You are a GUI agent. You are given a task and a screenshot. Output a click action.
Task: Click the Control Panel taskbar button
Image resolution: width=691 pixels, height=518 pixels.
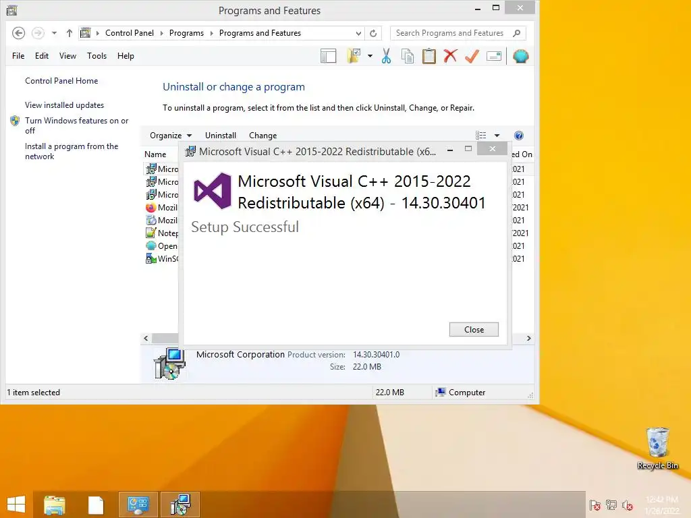coord(138,505)
